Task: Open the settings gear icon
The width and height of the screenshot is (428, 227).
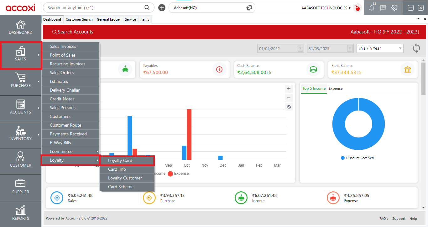Action: (394, 8)
